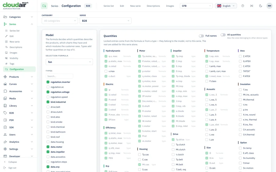The height and width of the screenshot is (172, 276).
Task: Check the drive.belt type
Action: tap(48, 107)
